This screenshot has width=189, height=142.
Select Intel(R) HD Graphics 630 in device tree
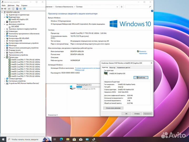pyautogui.click(x=20, y=19)
